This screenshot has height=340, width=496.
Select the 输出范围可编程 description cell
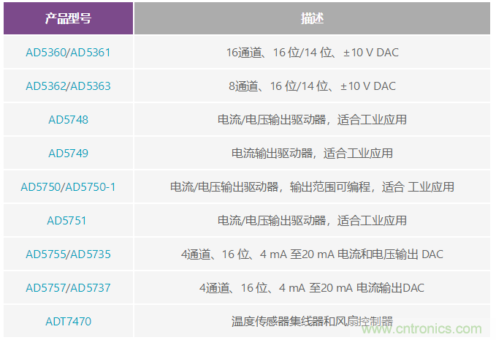(x=312, y=187)
